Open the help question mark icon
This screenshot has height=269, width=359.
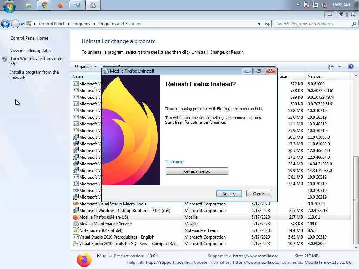(x=351, y=67)
